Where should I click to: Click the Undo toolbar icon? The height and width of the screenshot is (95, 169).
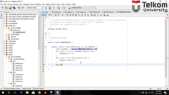[19, 8]
